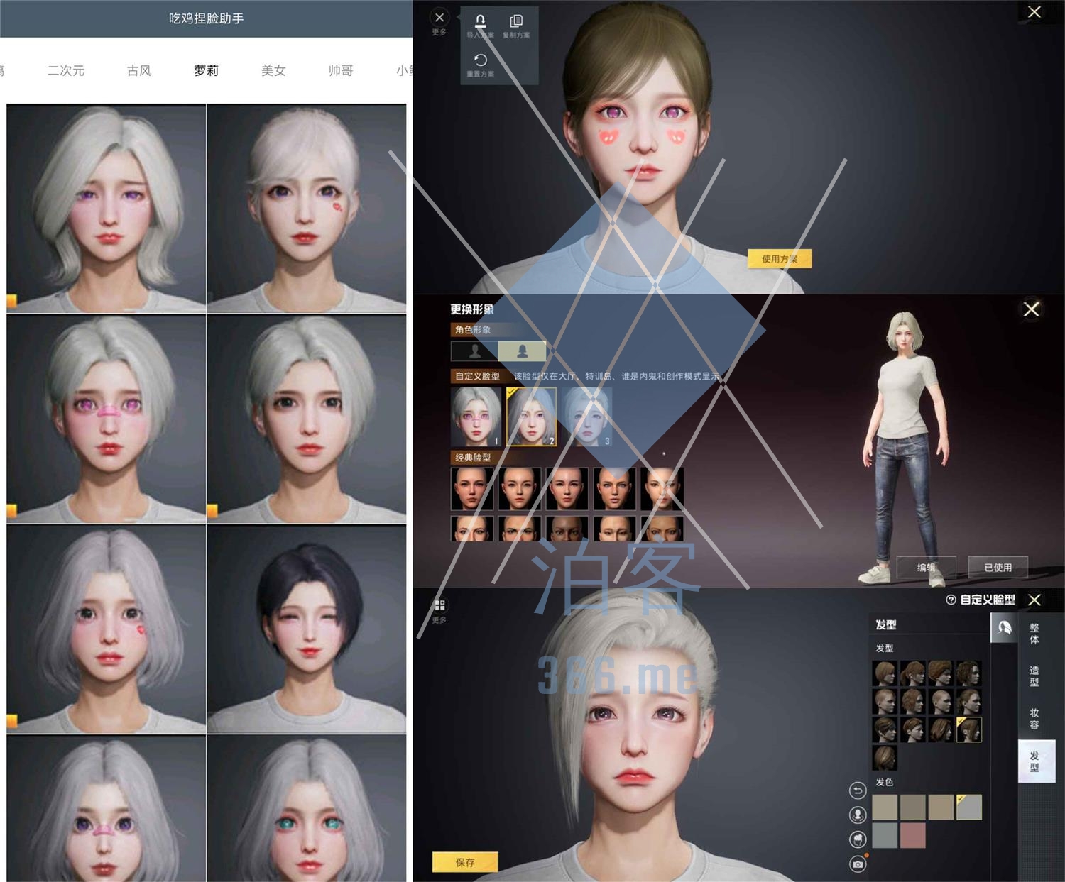Choose the lone hairstyle in the last row
1065x882 pixels.
[x=885, y=758]
